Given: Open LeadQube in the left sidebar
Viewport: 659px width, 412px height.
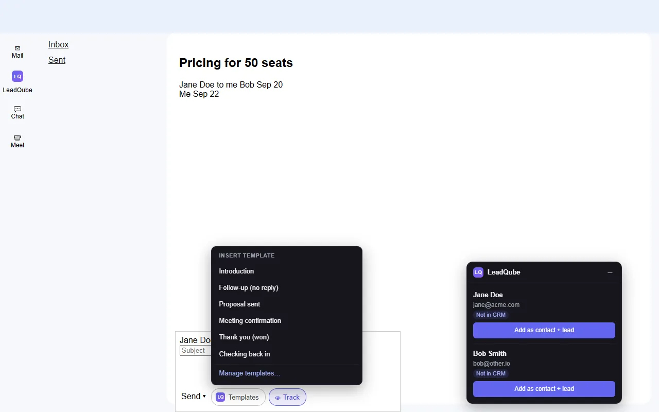Looking at the screenshot, I should click(18, 82).
